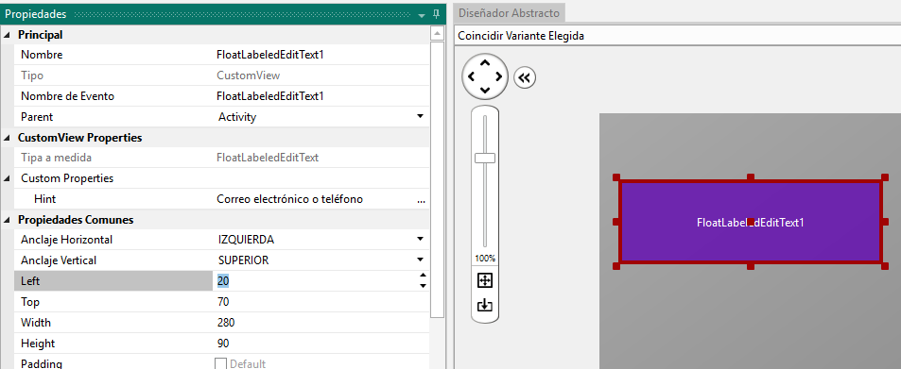Click the pan navigation control
Image resolution: width=901 pixels, height=369 pixels.
(x=485, y=76)
